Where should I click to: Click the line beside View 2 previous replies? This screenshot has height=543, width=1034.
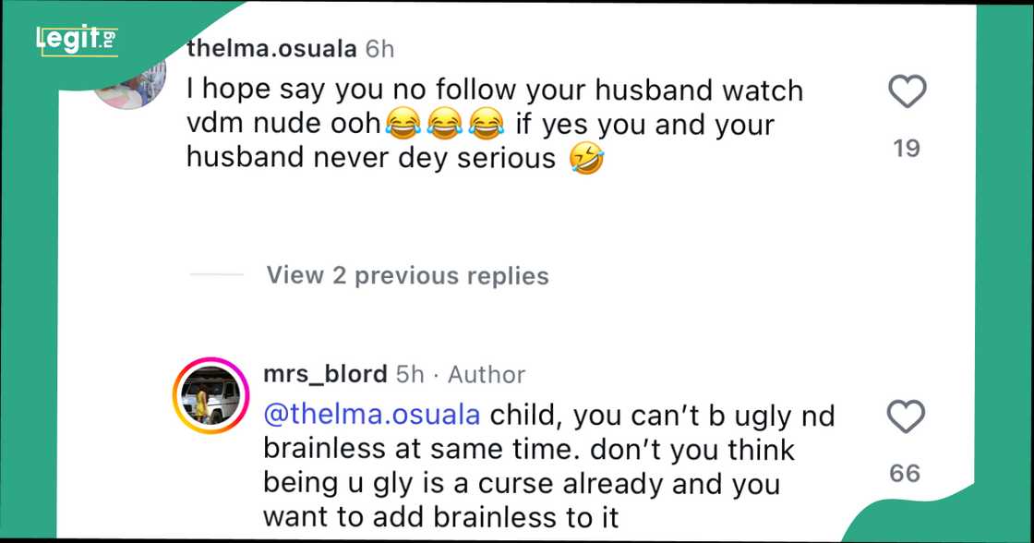coord(217,275)
